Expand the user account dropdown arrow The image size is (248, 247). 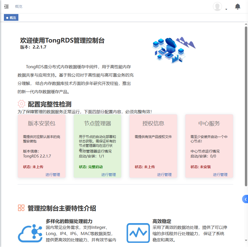click(226, 9)
